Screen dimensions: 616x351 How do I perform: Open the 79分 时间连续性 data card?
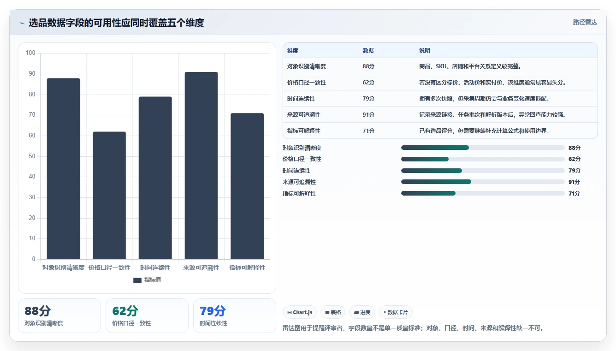(235, 315)
